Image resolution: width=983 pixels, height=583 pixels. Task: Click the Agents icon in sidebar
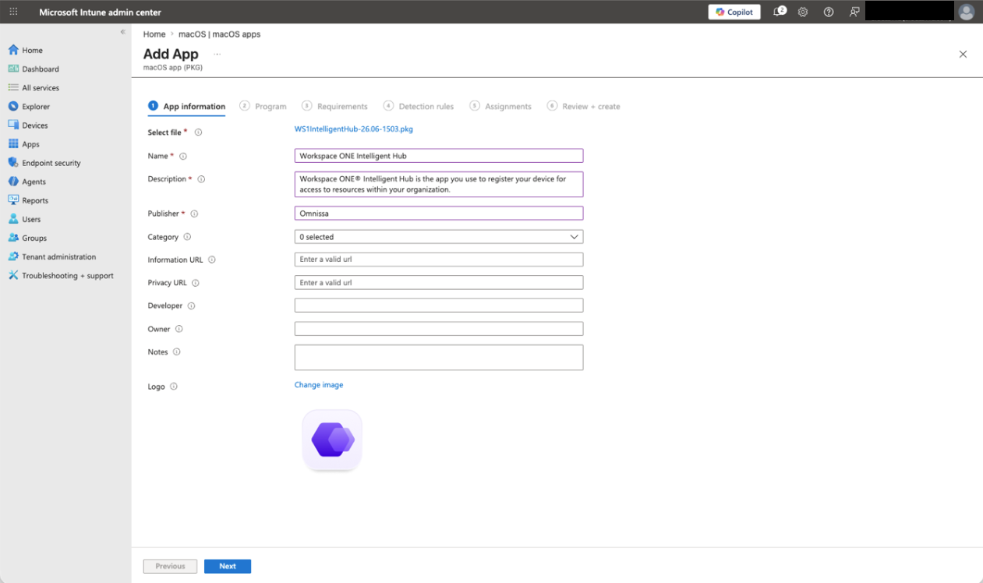pyautogui.click(x=13, y=182)
